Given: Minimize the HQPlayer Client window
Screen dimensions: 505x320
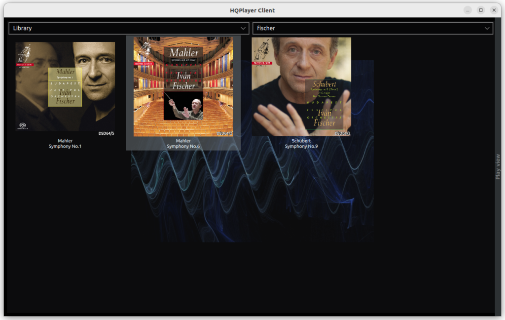Looking at the screenshot, I should 467,10.
